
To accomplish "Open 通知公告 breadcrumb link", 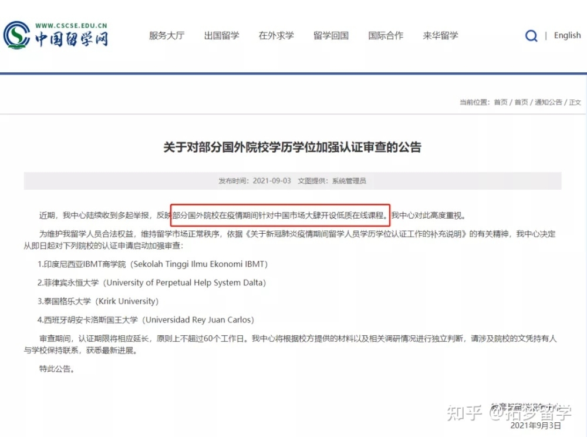I will [548, 102].
